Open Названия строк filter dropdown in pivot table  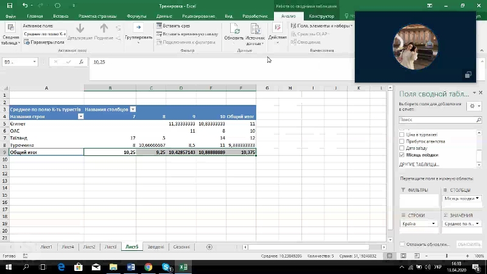tap(80, 116)
